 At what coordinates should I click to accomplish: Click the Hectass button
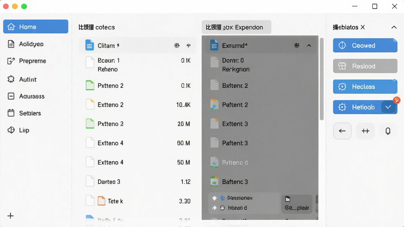click(365, 87)
